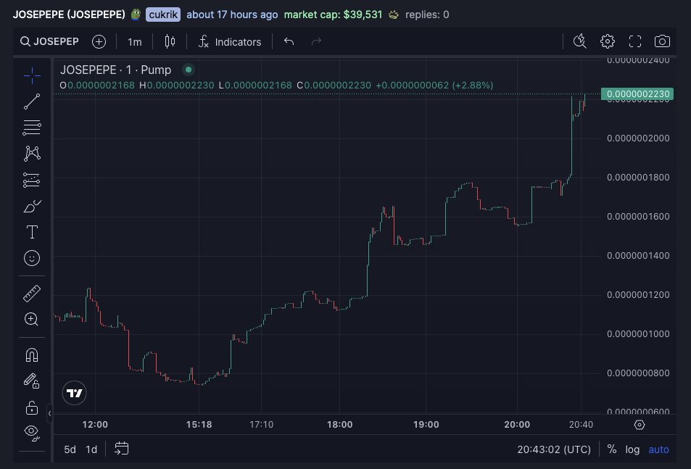Activate the magnet snap mode
The image size is (691, 469).
(32, 354)
